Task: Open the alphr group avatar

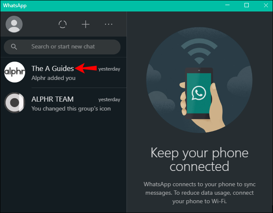Action: tap(14, 72)
